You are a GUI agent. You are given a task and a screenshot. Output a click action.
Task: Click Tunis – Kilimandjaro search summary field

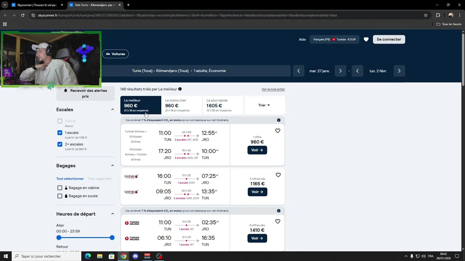(179, 71)
